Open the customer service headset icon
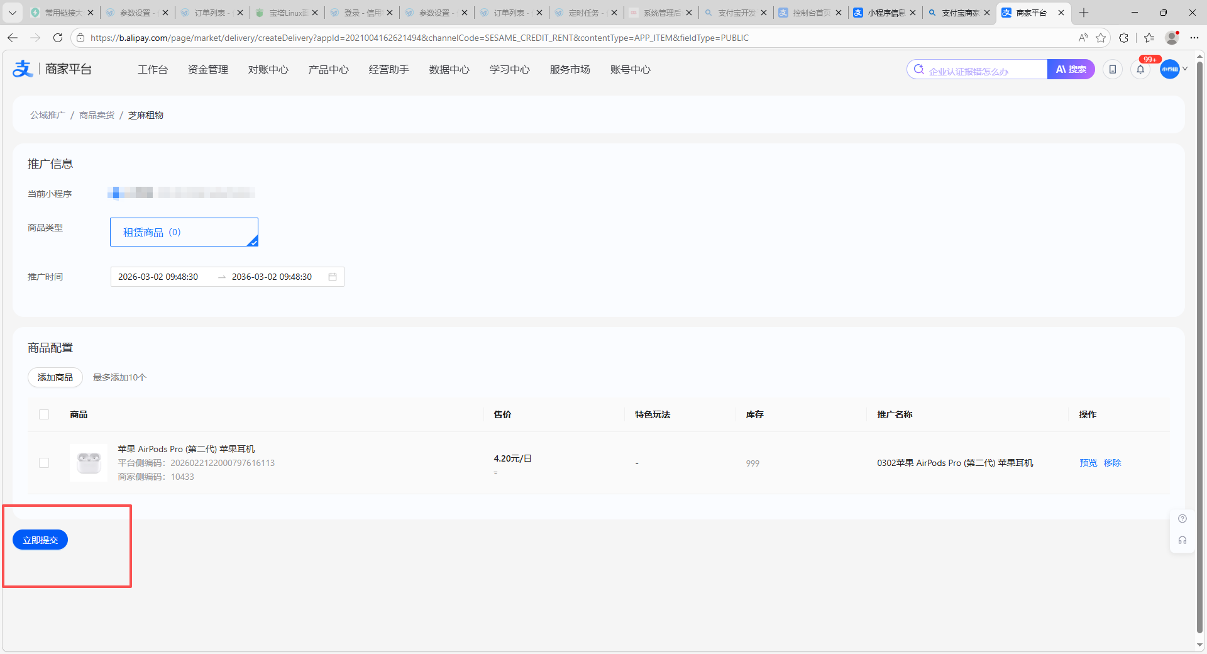This screenshot has height=654, width=1207. click(1182, 540)
